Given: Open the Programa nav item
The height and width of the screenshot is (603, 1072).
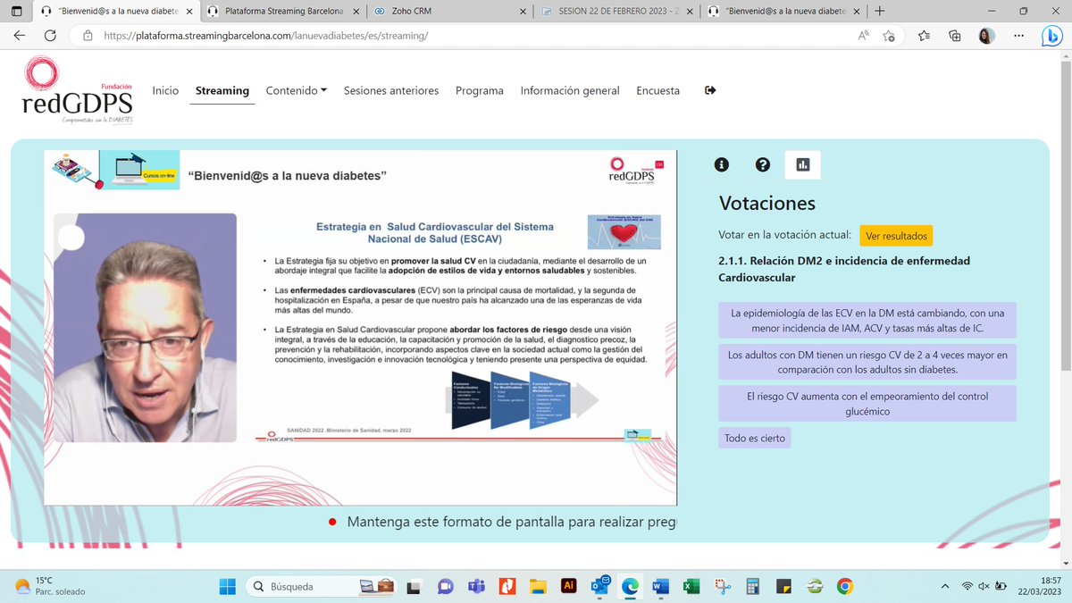Looking at the screenshot, I should point(480,90).
